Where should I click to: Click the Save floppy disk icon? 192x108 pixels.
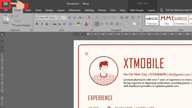[x=6, y=3]
